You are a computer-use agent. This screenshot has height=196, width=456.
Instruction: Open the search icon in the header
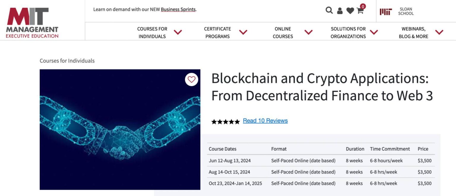(x=329, y=10)
